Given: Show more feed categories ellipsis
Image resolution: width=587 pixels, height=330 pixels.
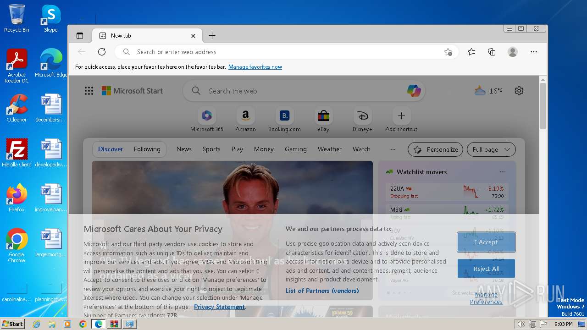Looking at the screenshot, I should point(393,149).
